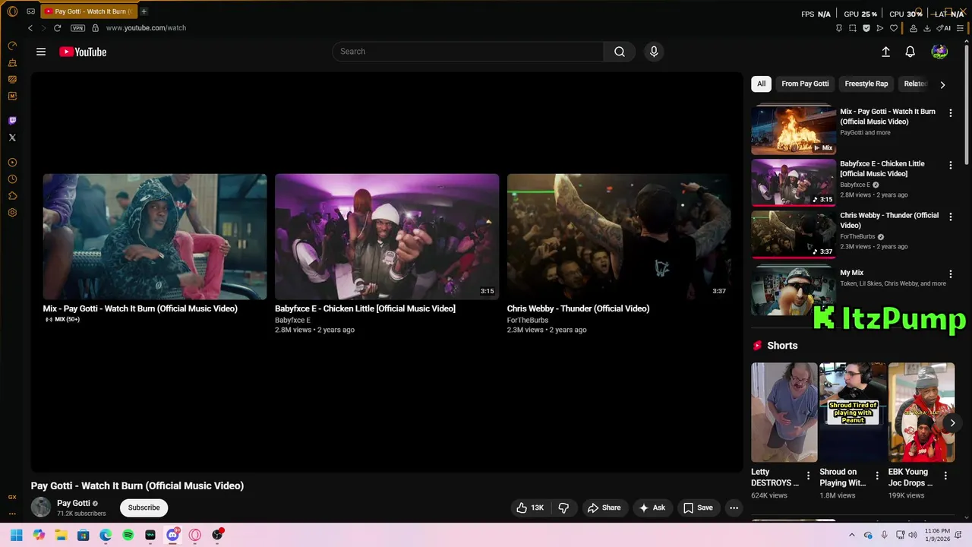Open Discord from taskbar
This screenshot has width=972, height=547.
(x=172, y=535)
